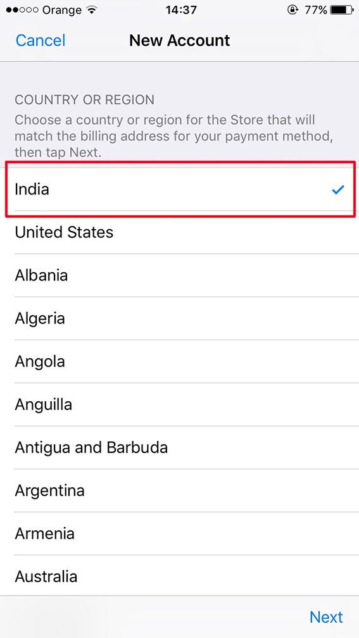Select Argentina as store region
The image size is (359, 638).
click(180, 491)
